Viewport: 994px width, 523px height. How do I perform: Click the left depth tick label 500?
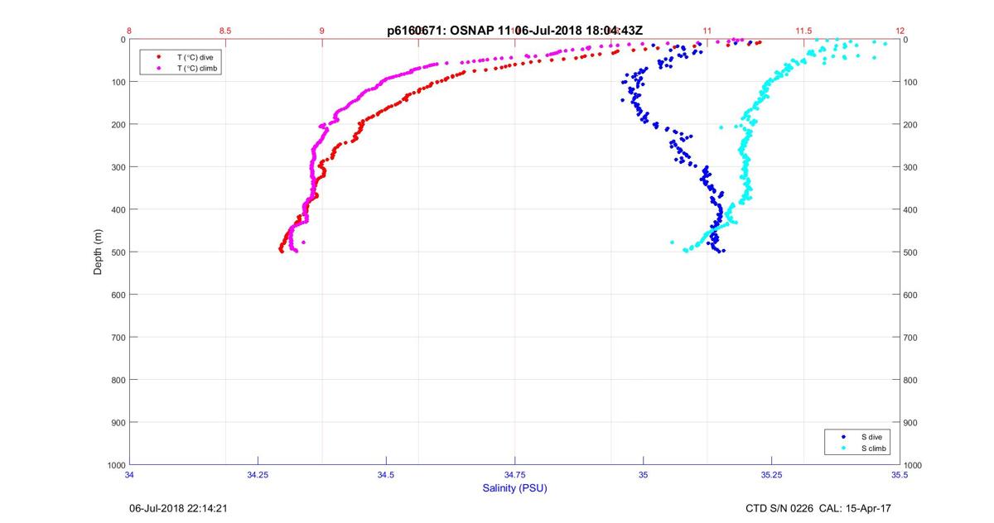point(118,252)
